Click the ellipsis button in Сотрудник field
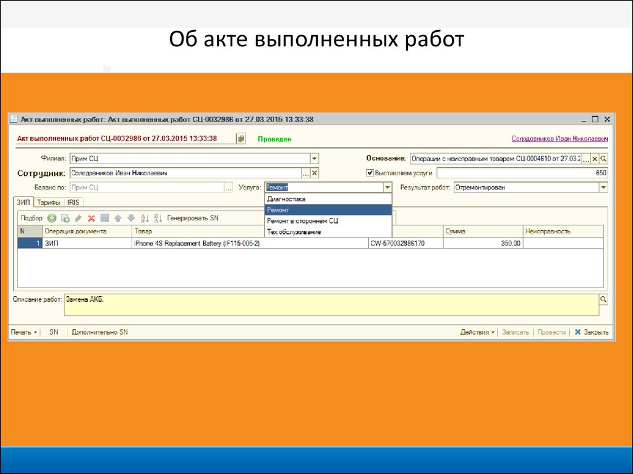The height and width of the screenshot is (474, 633). tap(305, 173)
